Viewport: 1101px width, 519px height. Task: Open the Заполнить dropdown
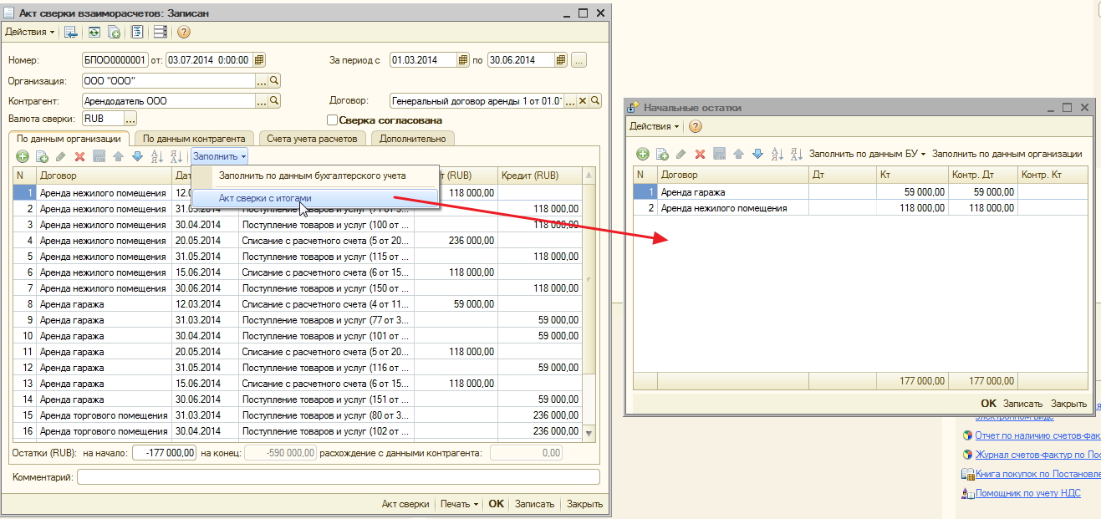[x=219, y=156]
